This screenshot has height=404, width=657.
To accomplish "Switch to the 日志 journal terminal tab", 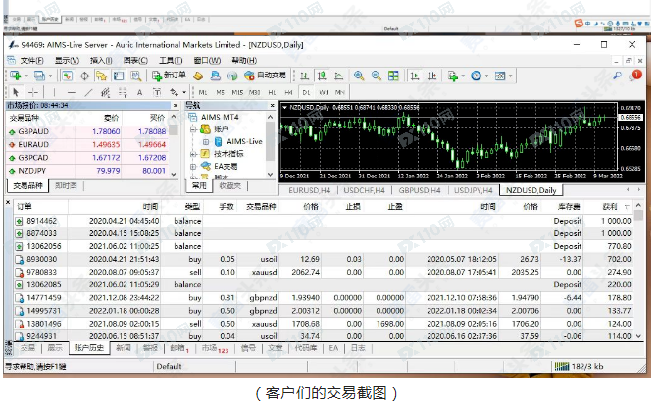I will (358, 348).
